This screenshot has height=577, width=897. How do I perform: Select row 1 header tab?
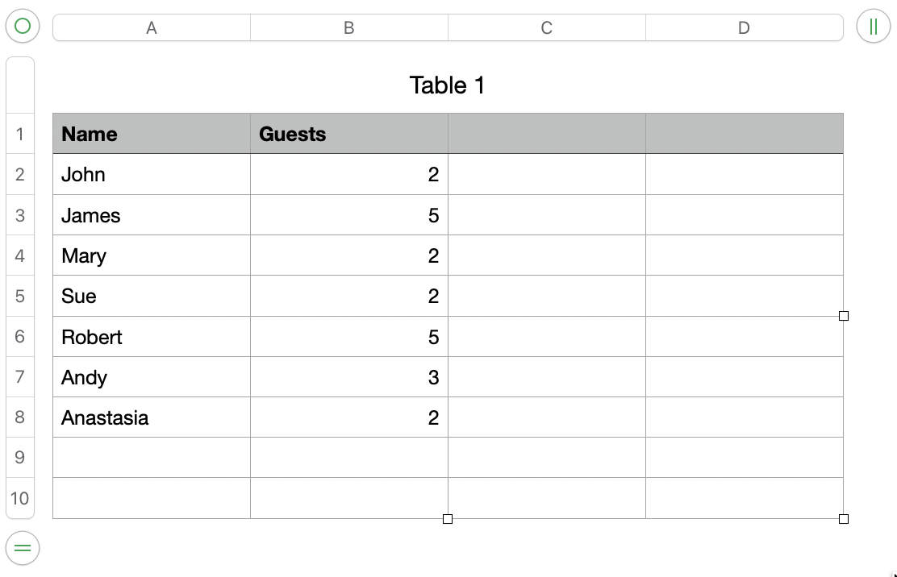click(x=20, y=134)
